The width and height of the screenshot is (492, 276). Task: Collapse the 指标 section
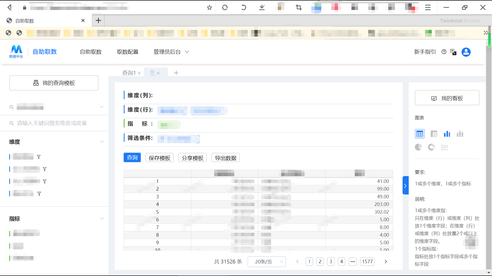tap(102, 219)
